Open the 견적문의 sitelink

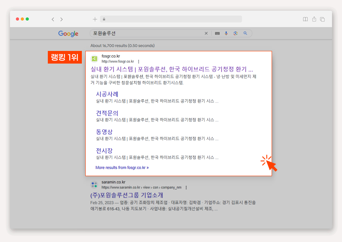107,113
